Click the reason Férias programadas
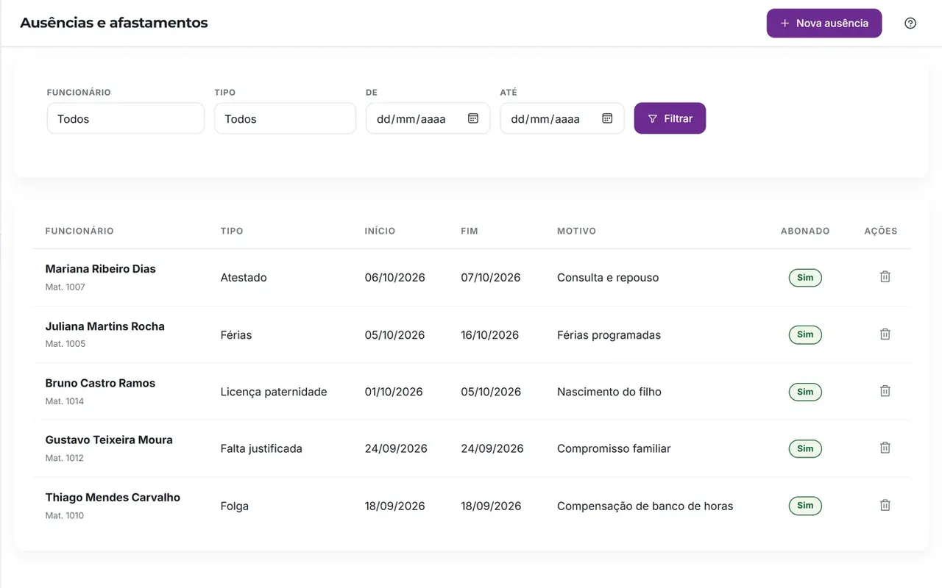The width and height of the screenshot is (942, 588). (609, 334)
